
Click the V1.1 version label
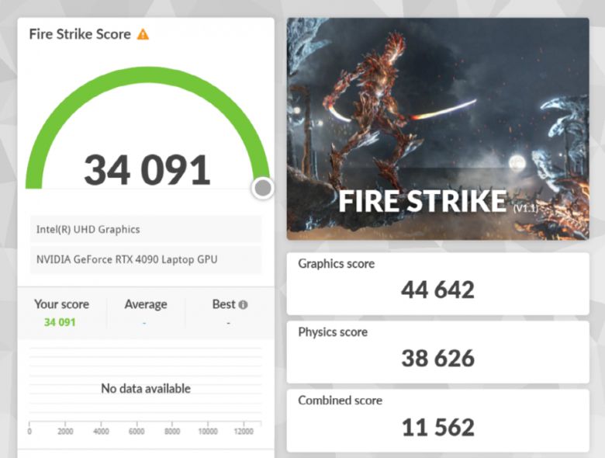[x=524, y=208]
